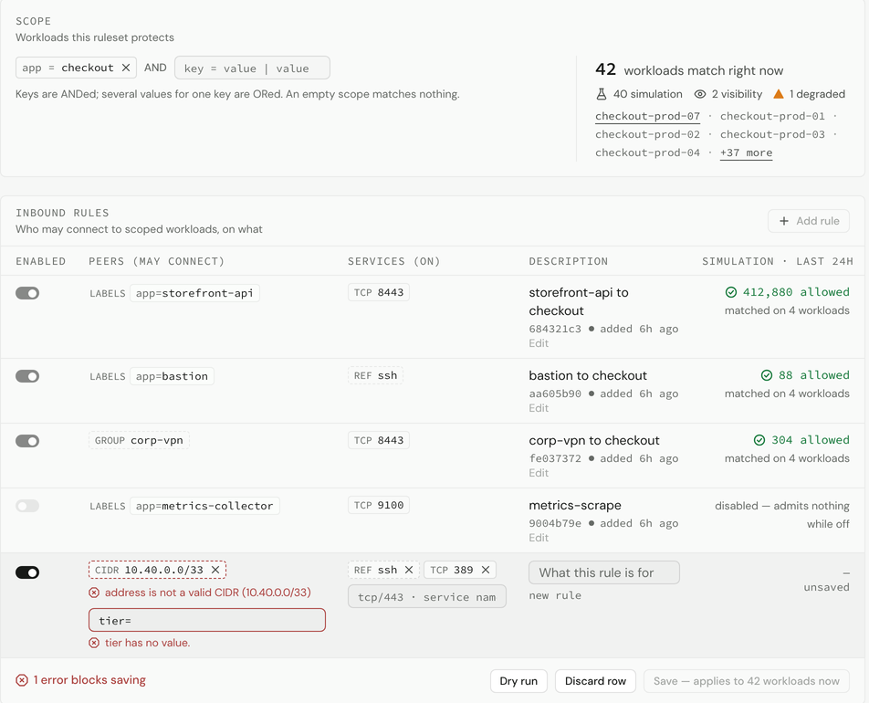Viewport: 869px width, 703px height.
Task: Remove the app = checkout scope chip
Action: pyautogui.click(x=126, y=68)
